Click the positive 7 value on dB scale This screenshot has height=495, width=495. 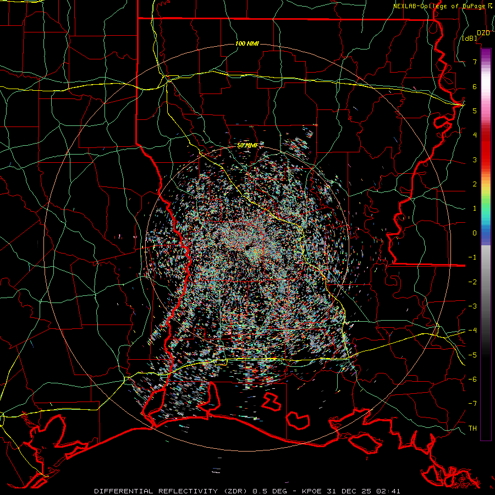[475, 62]
